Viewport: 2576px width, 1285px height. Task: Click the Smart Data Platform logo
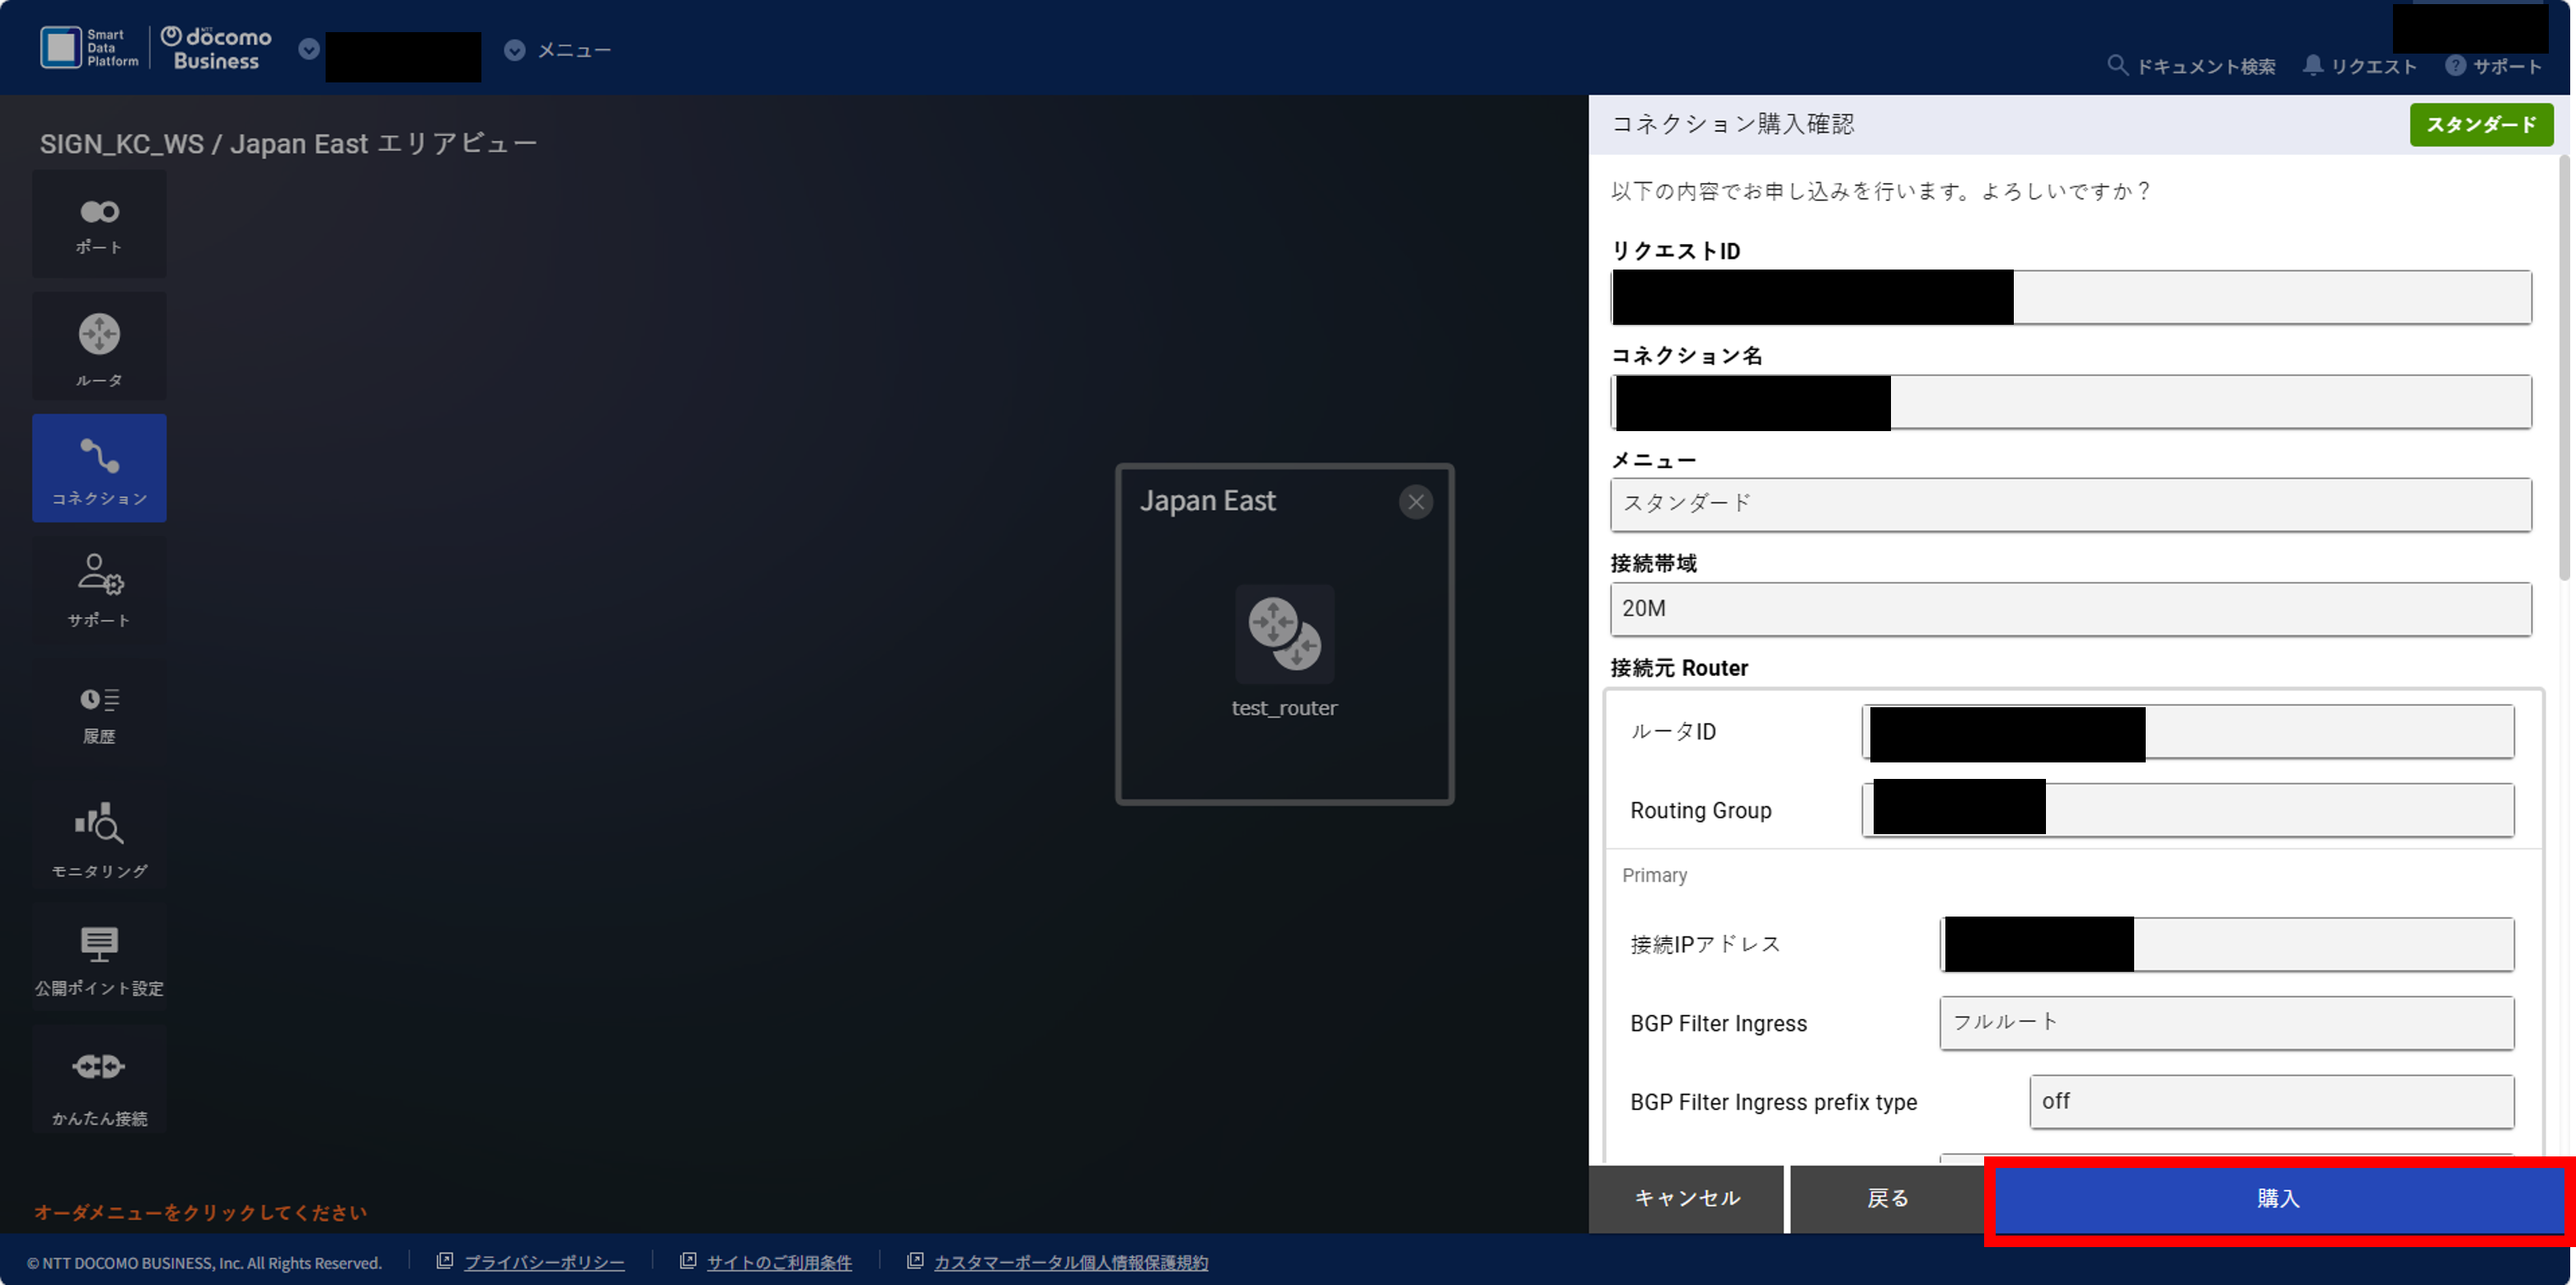pos(89,48)
